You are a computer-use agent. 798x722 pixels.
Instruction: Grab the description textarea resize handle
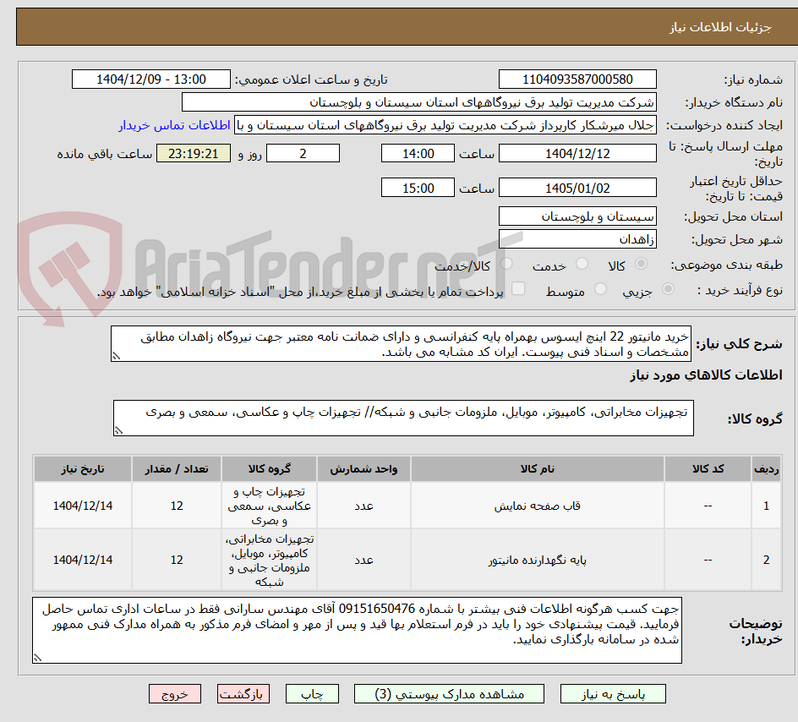point(116,356)
